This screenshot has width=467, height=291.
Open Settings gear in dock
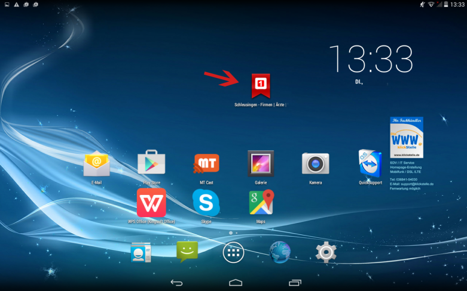(326, 253)
